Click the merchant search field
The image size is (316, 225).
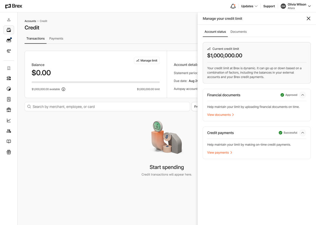click(x=107, y=106)
